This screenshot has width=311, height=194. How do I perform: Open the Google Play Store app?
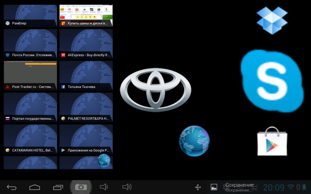[272, 141]
